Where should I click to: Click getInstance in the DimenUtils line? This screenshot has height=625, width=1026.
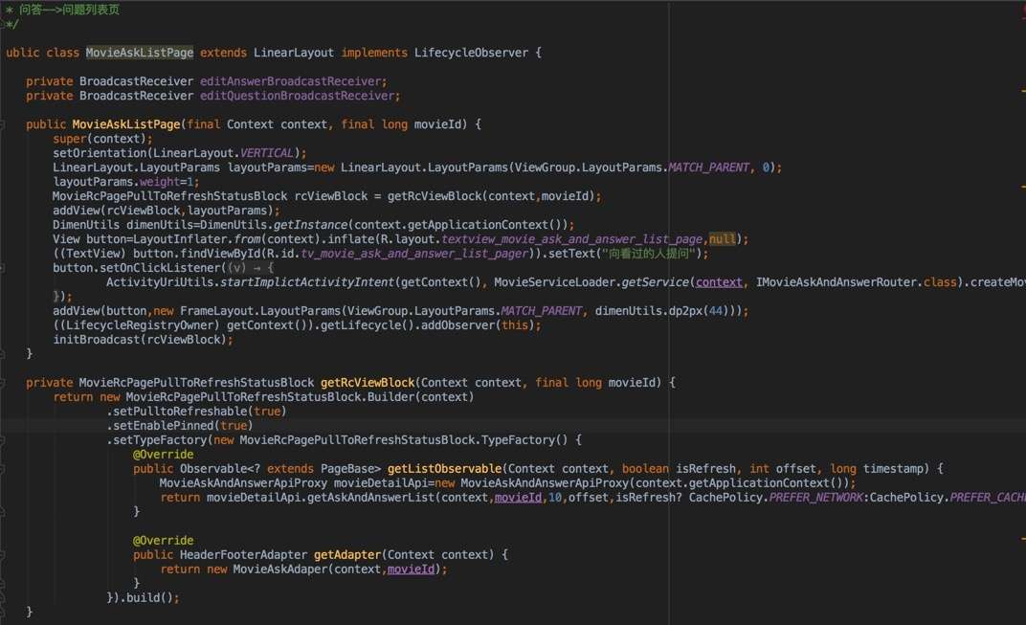pyautogui.click(x=310, y=225)
